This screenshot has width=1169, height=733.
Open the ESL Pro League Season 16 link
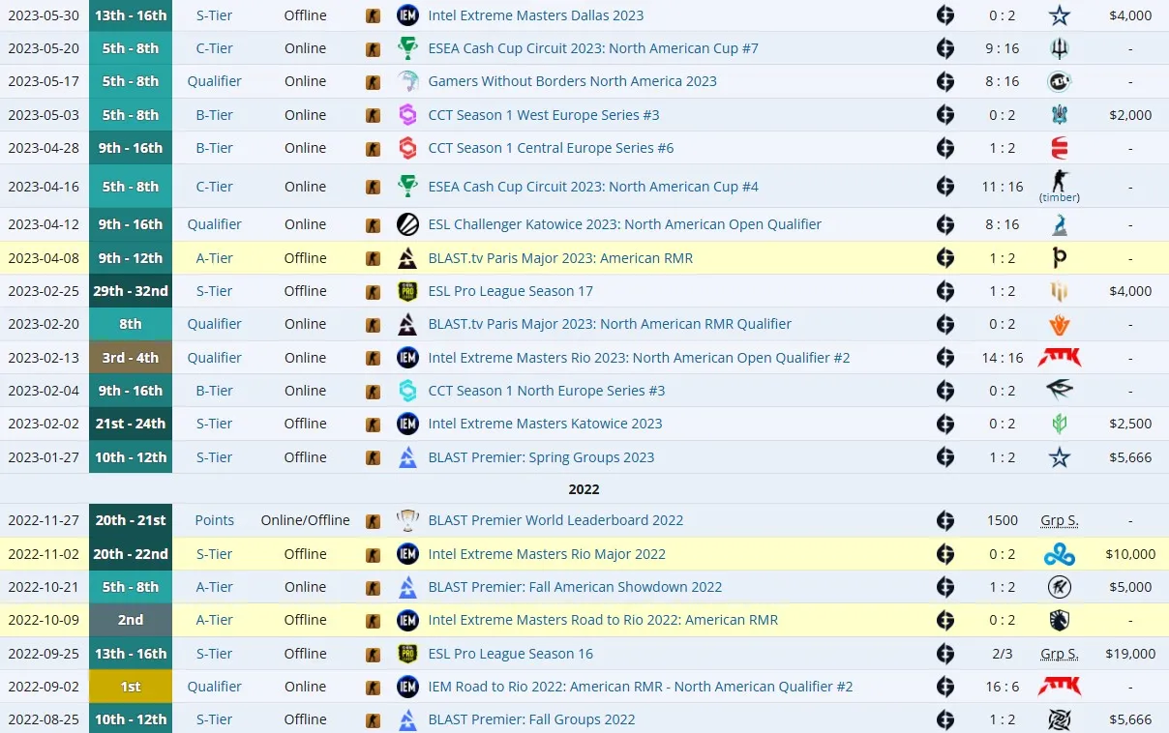coord(510,654)
